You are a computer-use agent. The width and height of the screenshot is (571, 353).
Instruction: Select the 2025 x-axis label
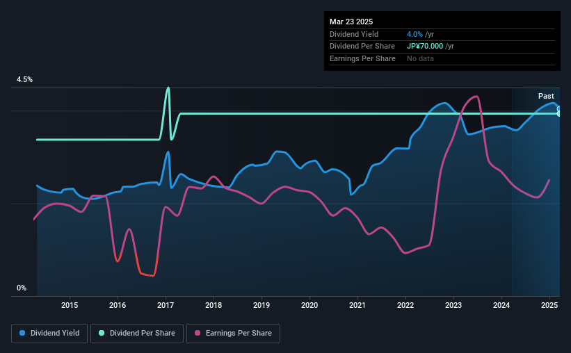[549, 305]
